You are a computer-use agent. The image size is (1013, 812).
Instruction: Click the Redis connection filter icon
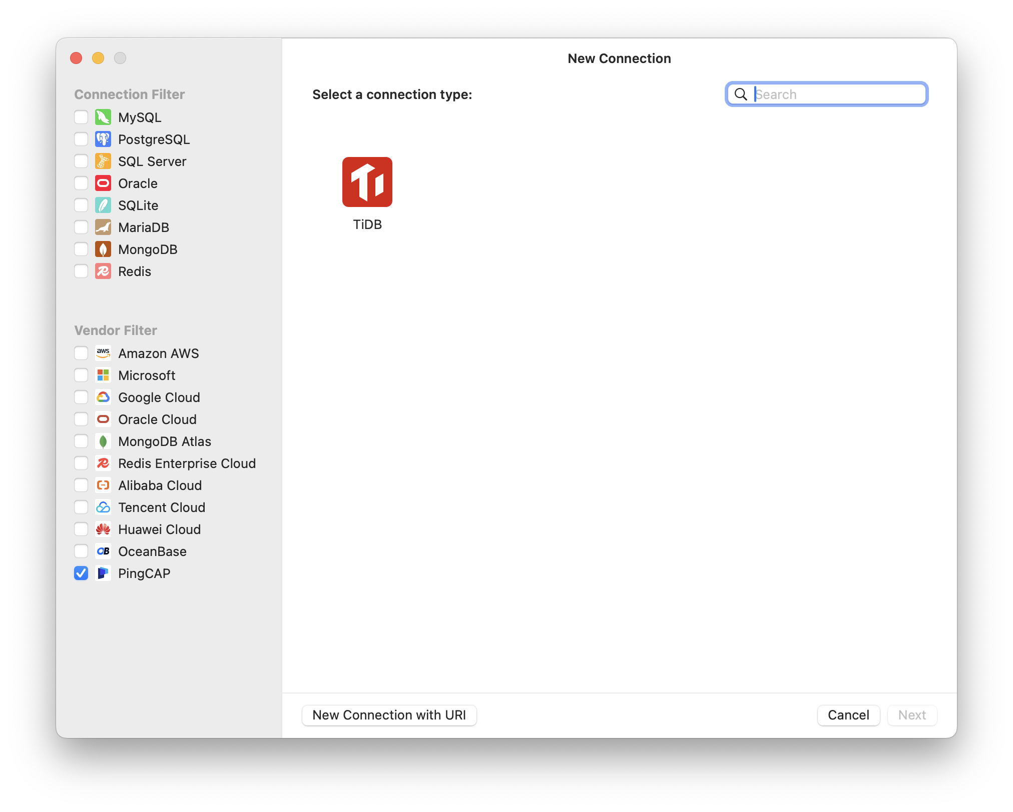coord(102,271)
